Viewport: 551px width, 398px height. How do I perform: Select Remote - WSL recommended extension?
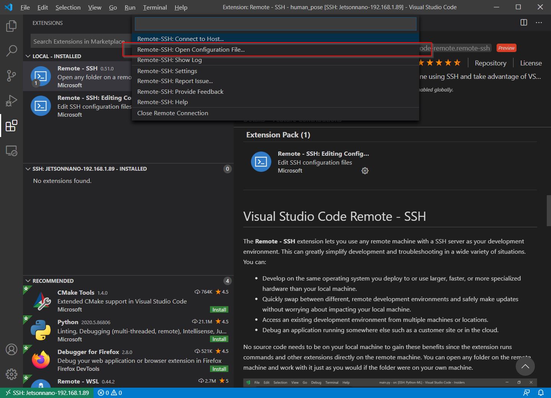[x=128, y=381]
